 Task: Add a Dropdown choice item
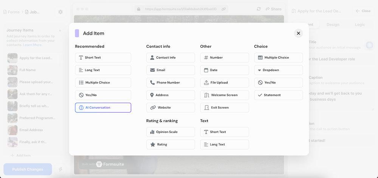278,70
